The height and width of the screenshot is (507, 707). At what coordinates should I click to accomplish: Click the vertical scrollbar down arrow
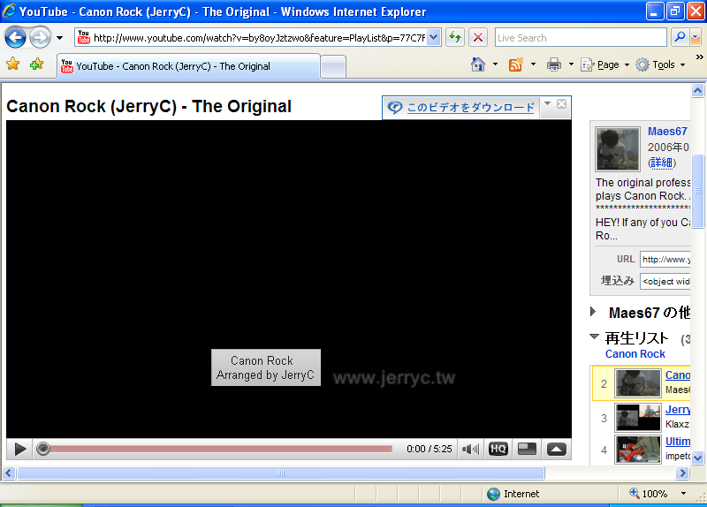tap(697, 458)
